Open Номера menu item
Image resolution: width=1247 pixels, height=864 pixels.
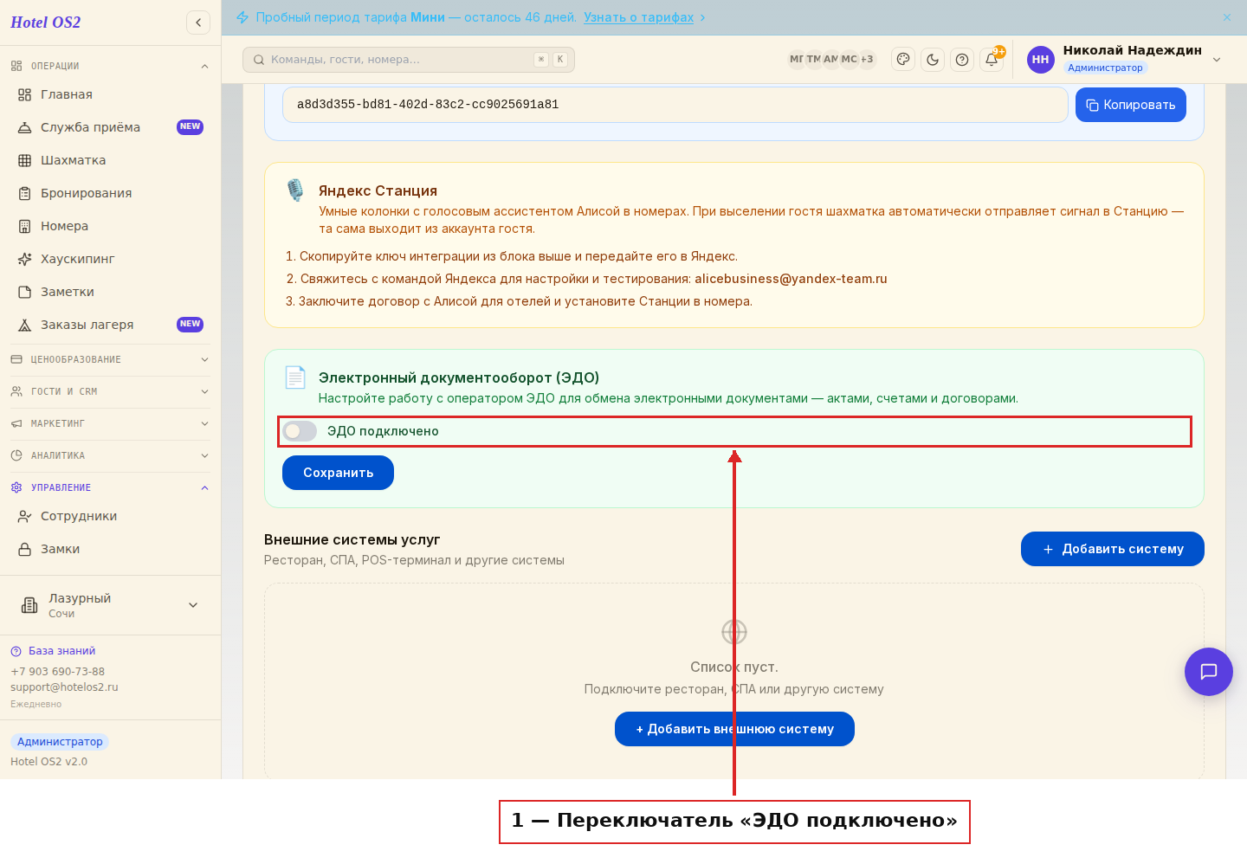click(110, 226)
